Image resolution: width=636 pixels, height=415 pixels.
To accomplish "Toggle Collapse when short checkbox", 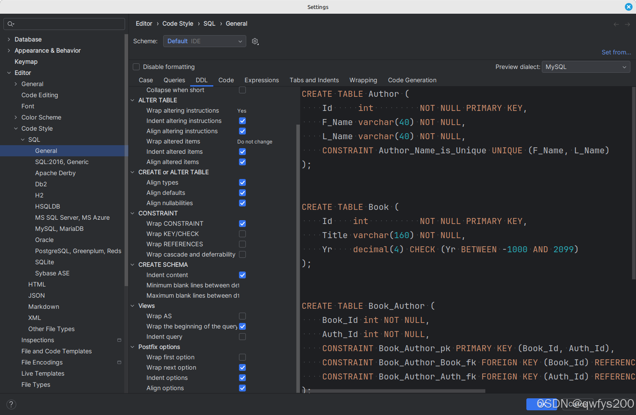I will 242,90.
